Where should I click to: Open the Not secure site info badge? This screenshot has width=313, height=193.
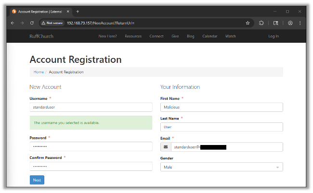[x=52, y=23]
